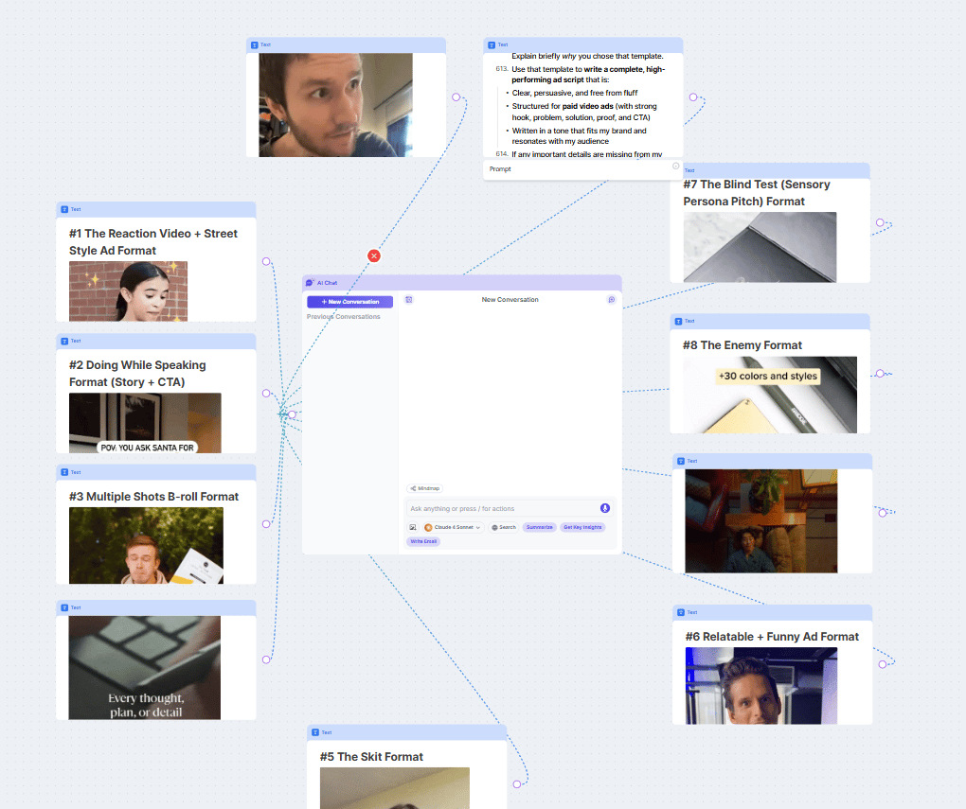Click Text icon on #8 Enemy Format card
This screenshot has height=809, width=966.
[x=678, y=322]
